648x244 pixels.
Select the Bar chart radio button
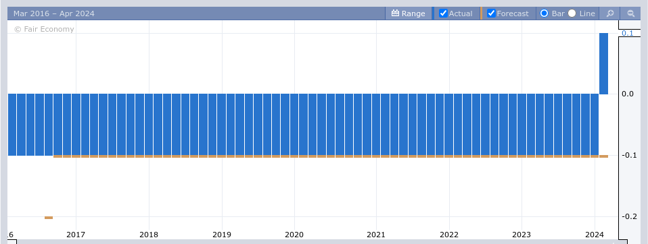pyautogui.click(x=545, y=13)
